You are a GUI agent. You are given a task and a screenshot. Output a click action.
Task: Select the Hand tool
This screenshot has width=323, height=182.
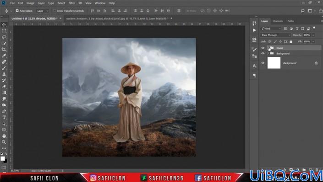click(x=4, y=136)
